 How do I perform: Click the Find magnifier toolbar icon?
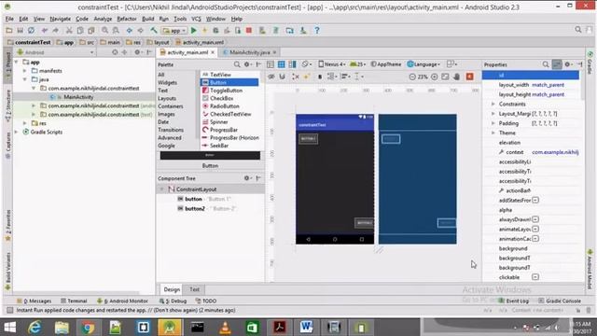click(x=104, y=31)
